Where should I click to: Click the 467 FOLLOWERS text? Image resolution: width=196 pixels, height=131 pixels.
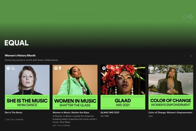61,125
